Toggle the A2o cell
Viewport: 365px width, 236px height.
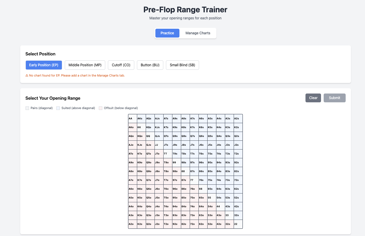[x=133, y=224]
